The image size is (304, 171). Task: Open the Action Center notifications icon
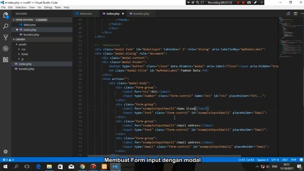(x=299, y=167)
